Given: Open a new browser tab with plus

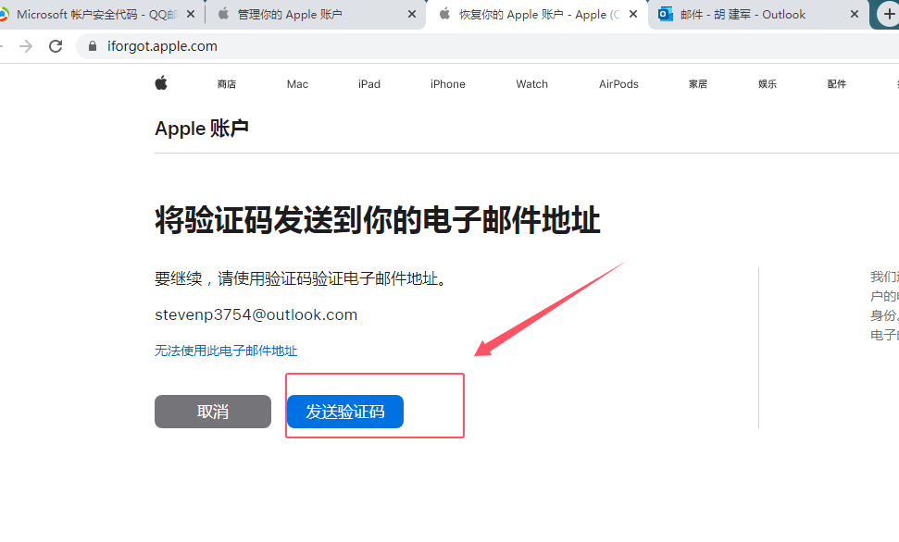Looking at the screenshot, I should (x=889, y=14).
